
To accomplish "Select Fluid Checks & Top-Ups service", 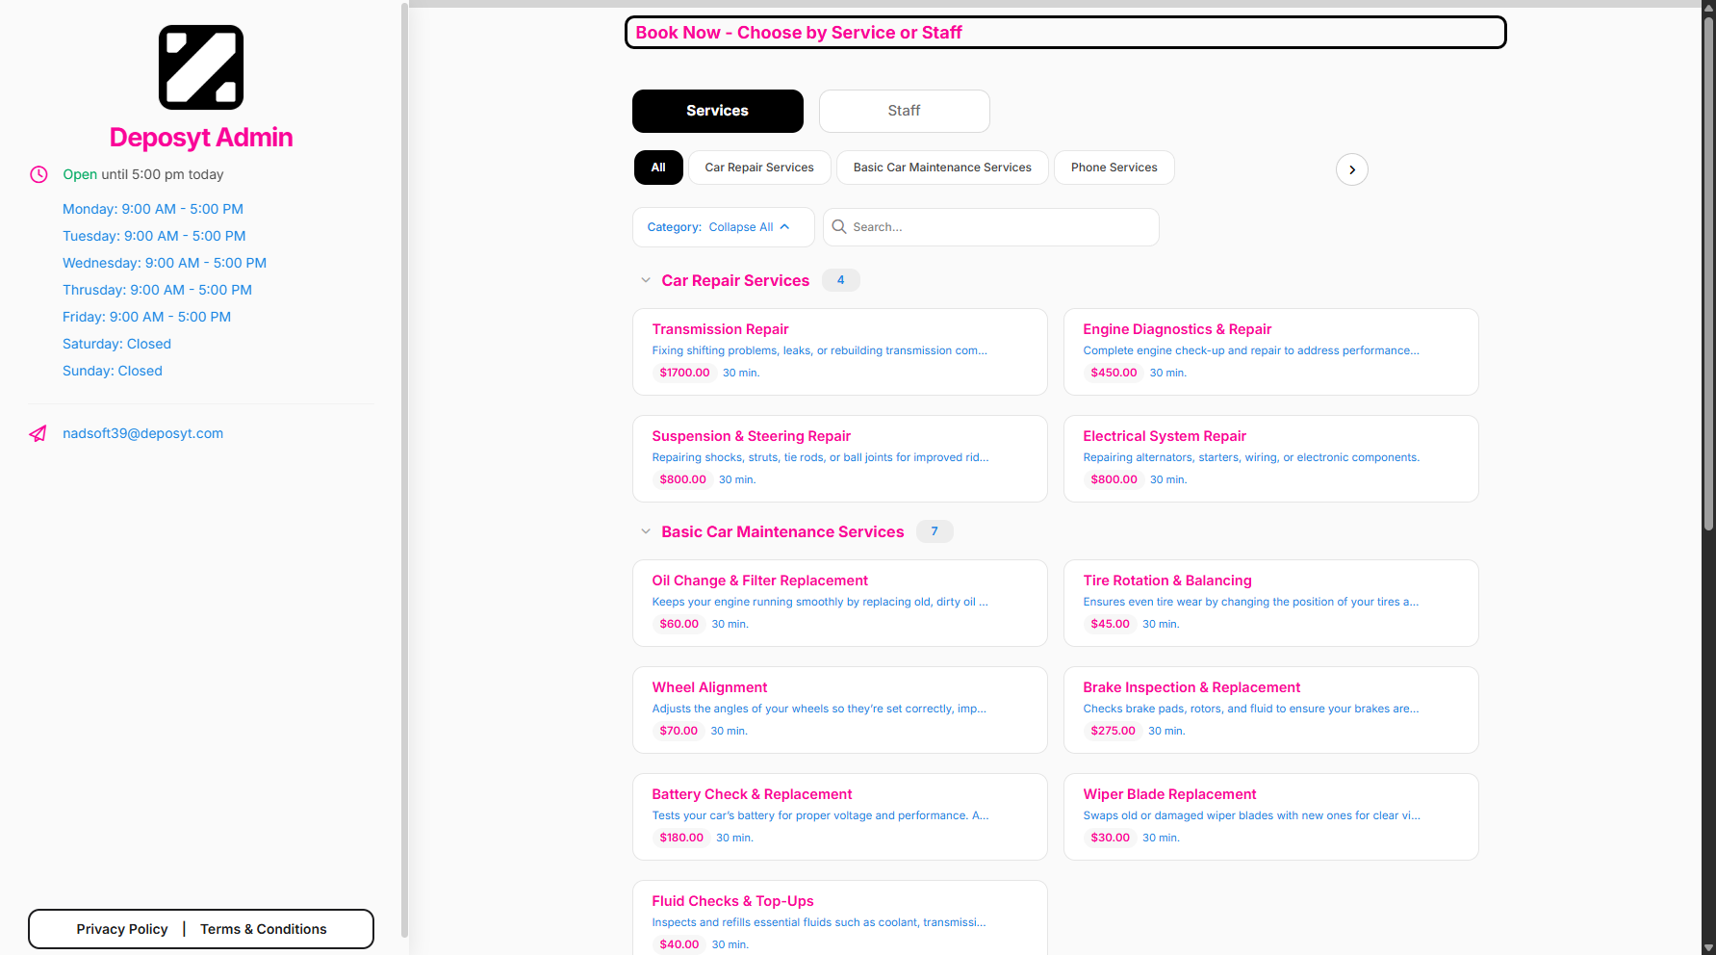I will [x=839, y=917].
